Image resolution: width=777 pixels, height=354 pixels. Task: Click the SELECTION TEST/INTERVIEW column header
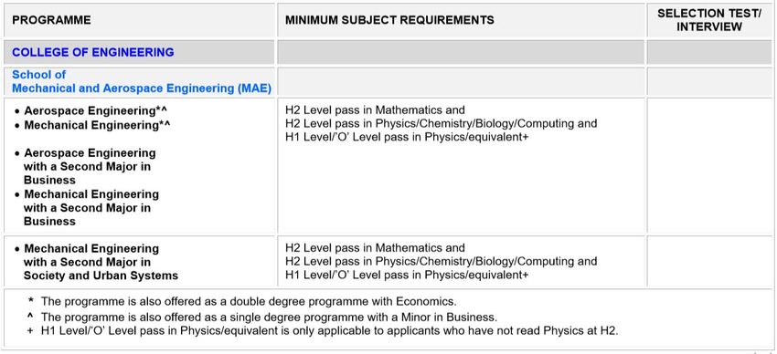coord(709,20)
